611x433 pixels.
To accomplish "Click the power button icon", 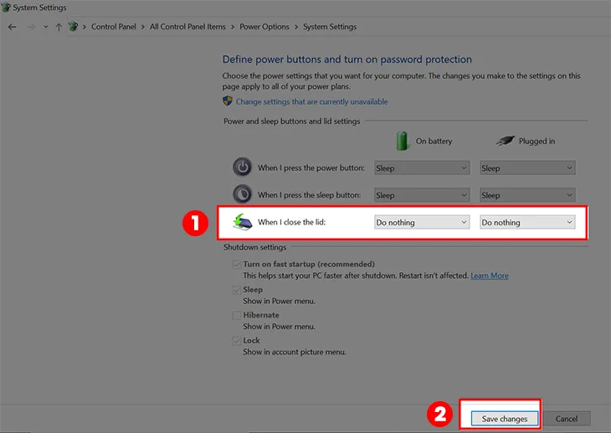I will point(243,168).
